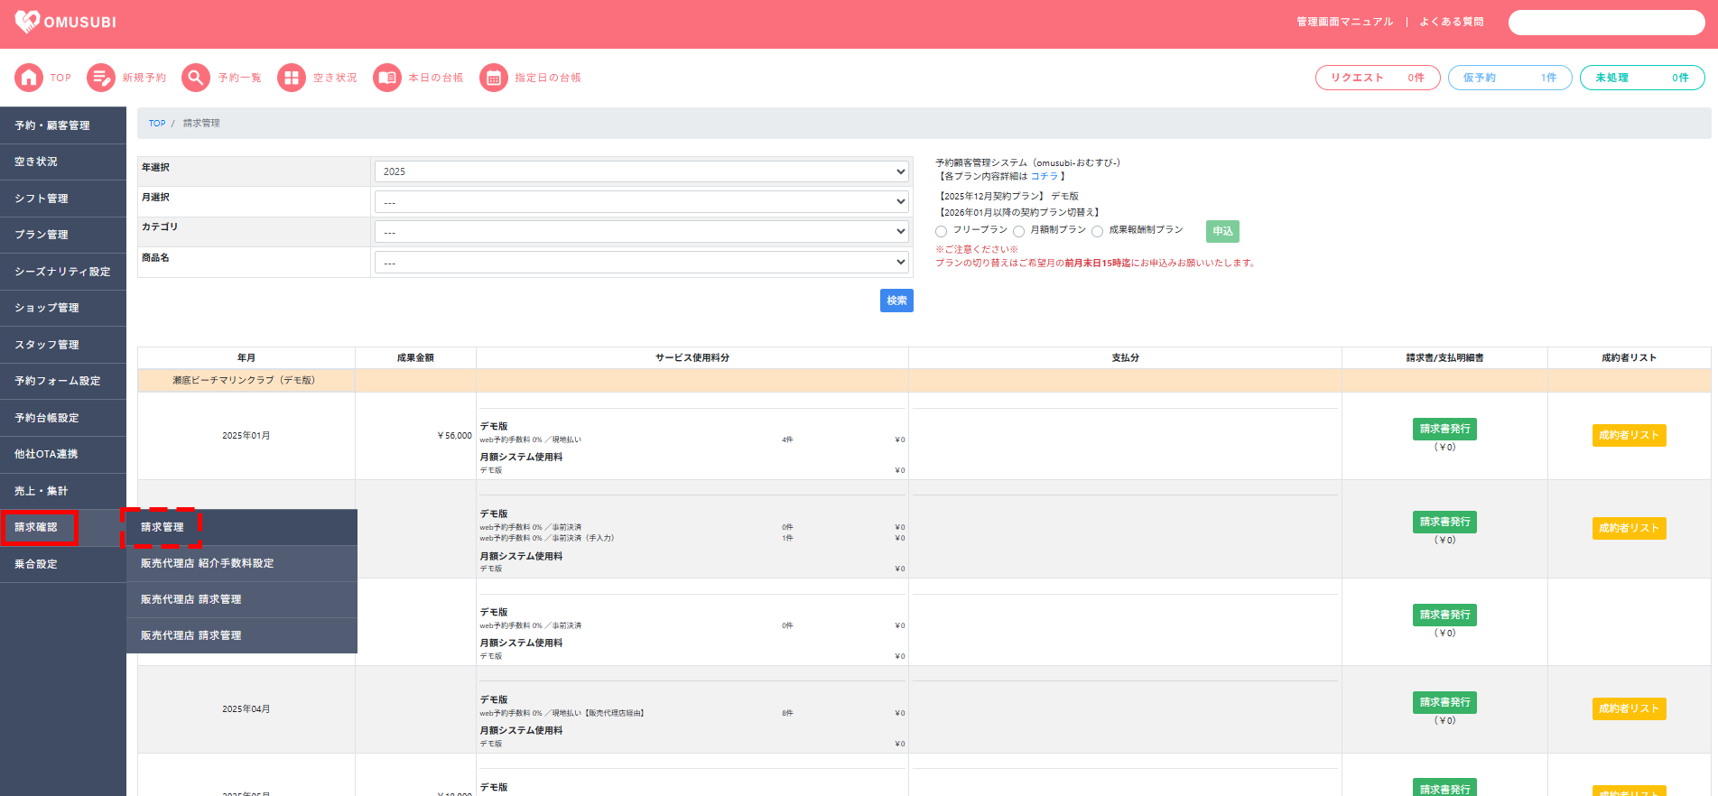Select 販売代理店 紹介手数料設定 in the submenu
This screenshot has width=1718, height=796.
click(207, 563)
